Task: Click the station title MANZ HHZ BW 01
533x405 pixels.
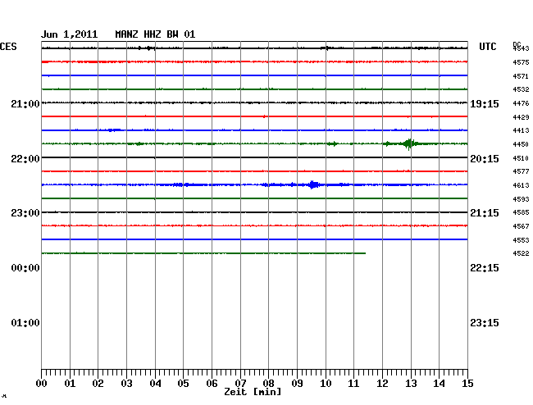Action: (161, 34)
